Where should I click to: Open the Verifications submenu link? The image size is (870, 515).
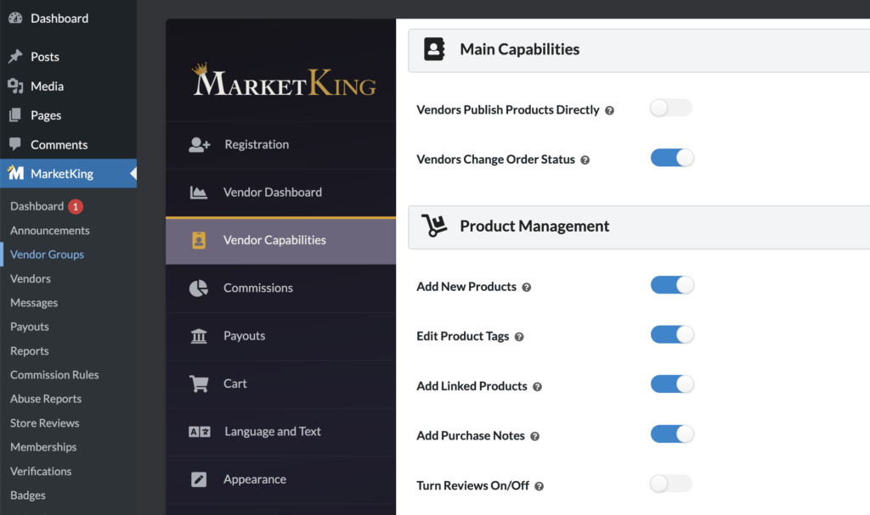click(x=41, y=471)
